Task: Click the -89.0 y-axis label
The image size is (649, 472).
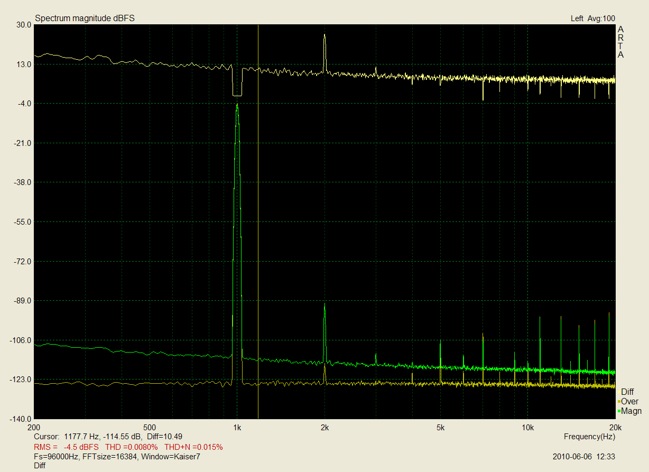Action: pyautogui.click(x=24, y=301)
